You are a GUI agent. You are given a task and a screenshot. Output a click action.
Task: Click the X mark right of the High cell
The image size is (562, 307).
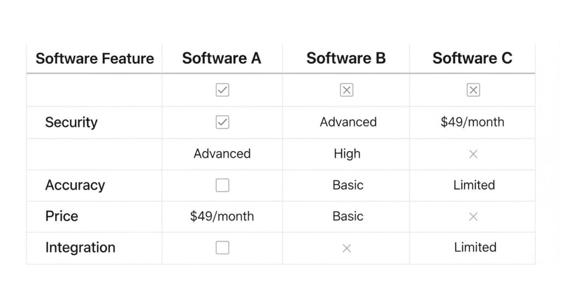(x=473, y=154)
